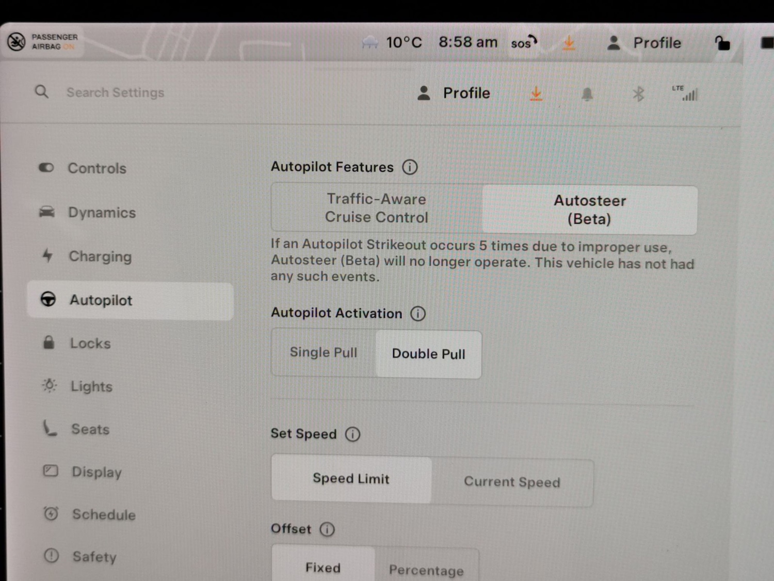
Task: Click the Search Settings field
Action: [116, 92]
